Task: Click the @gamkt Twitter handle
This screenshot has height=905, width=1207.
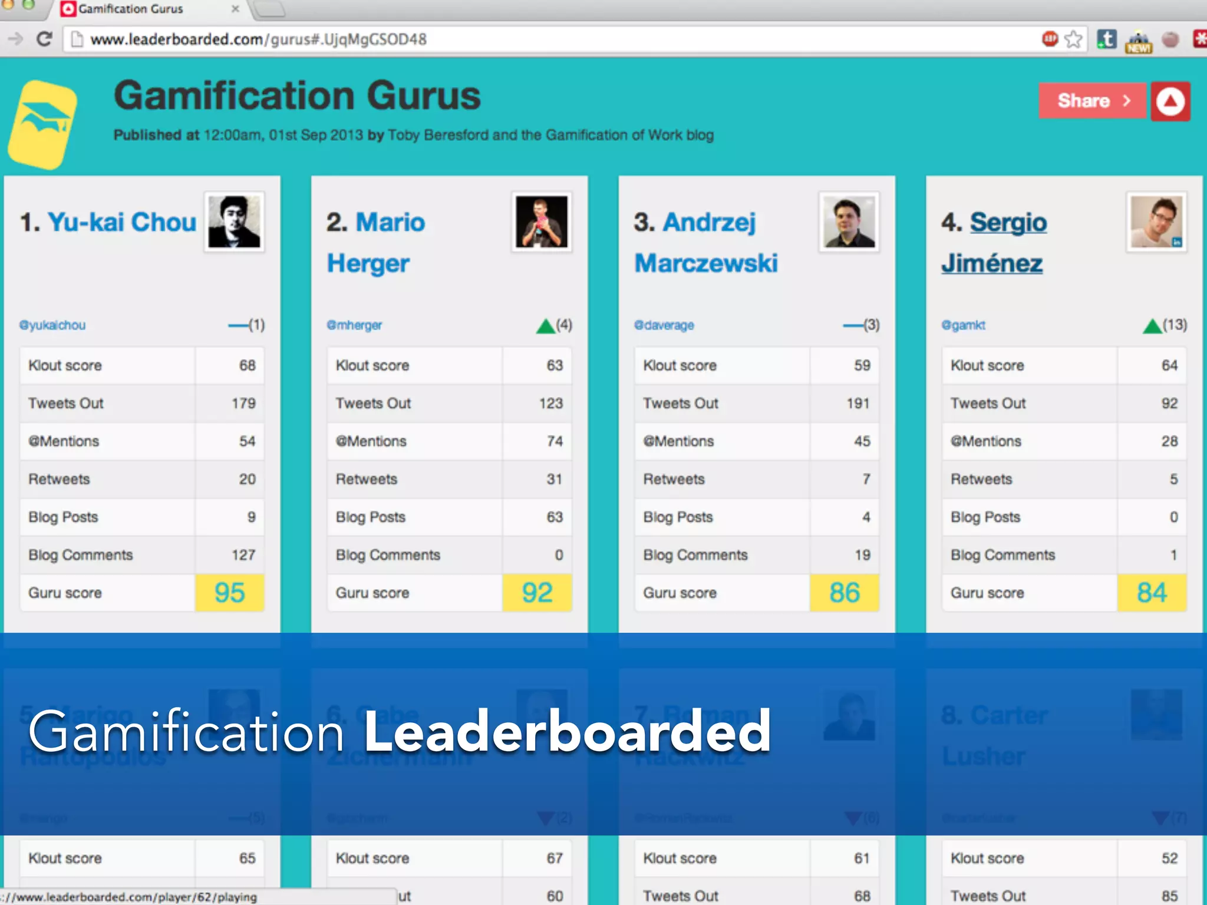Action: [963, 325]
